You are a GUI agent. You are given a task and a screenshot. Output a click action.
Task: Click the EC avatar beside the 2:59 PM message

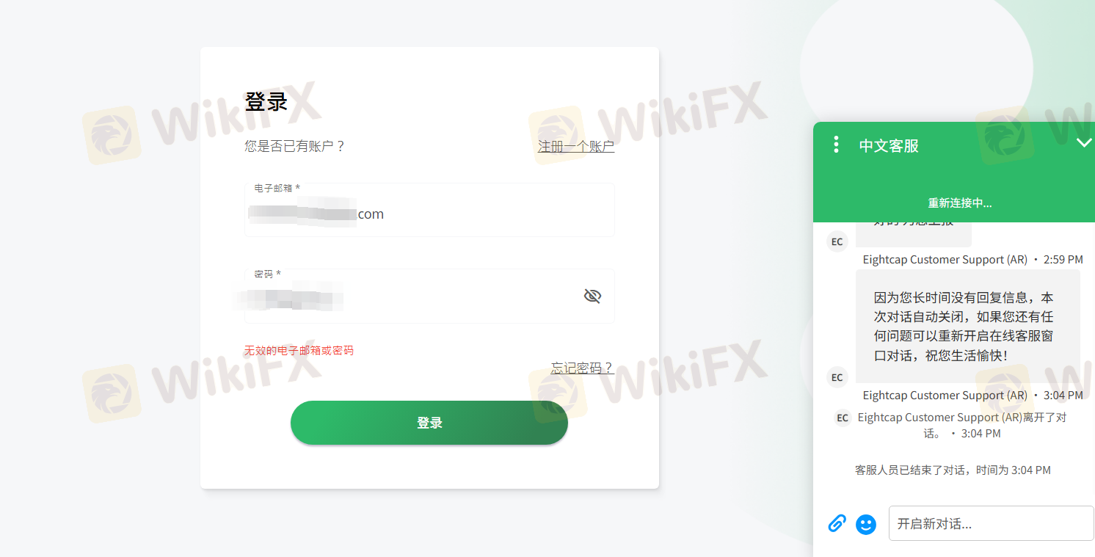click(x=837, y=241)
